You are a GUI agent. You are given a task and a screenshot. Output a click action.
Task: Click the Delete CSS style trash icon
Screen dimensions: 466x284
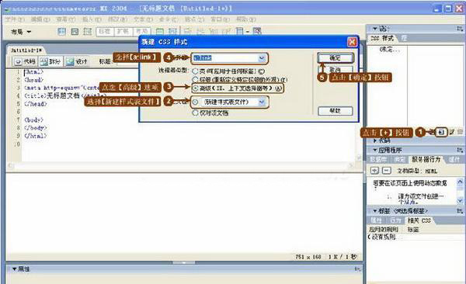(461, 132)
